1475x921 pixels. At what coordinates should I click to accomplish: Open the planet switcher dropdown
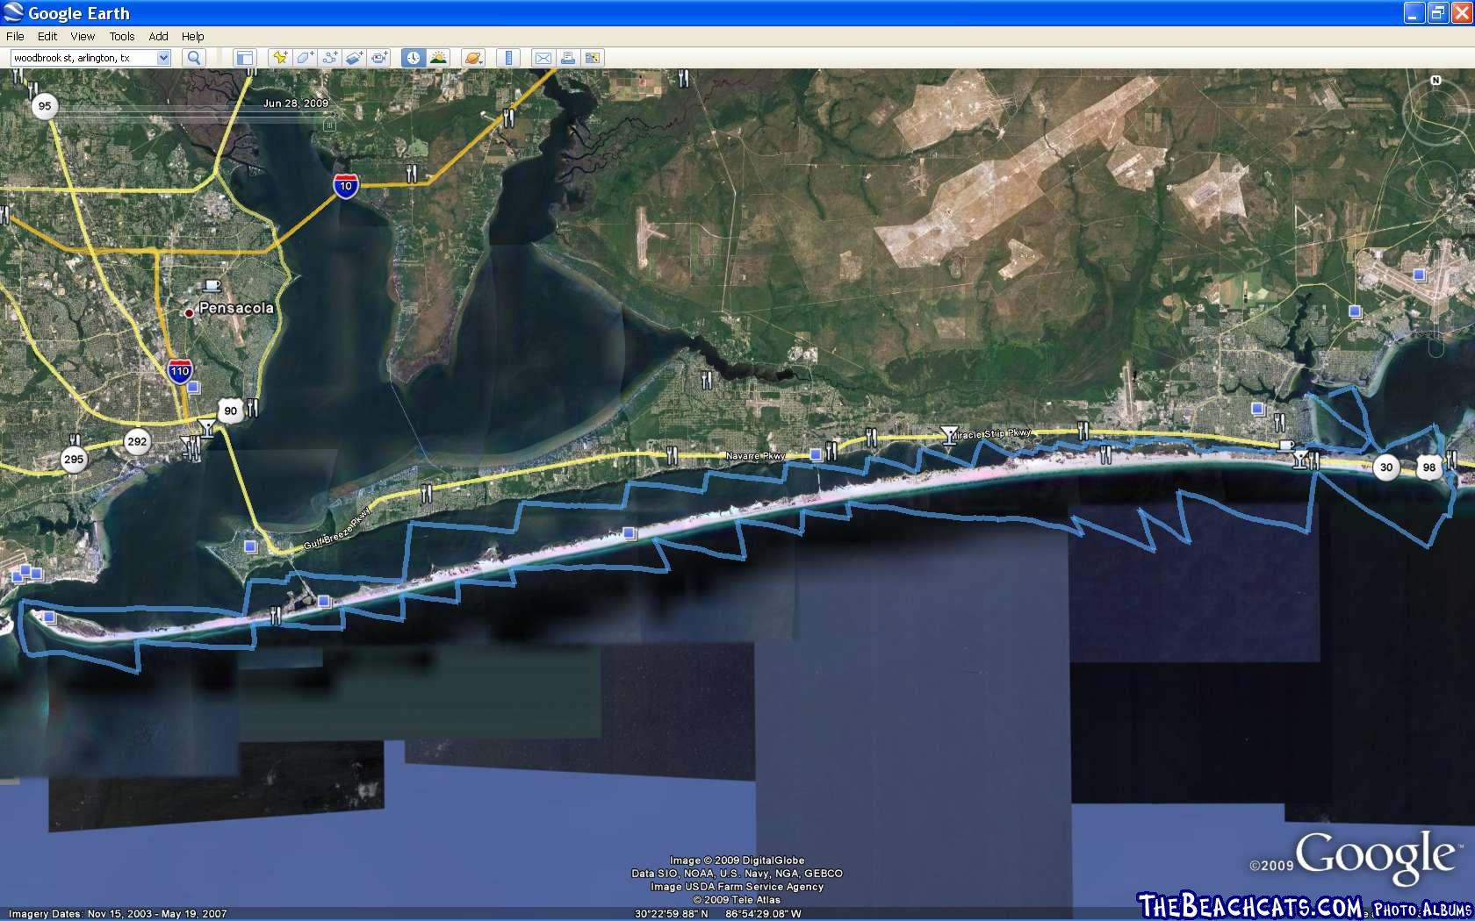(x=473, y=58)
